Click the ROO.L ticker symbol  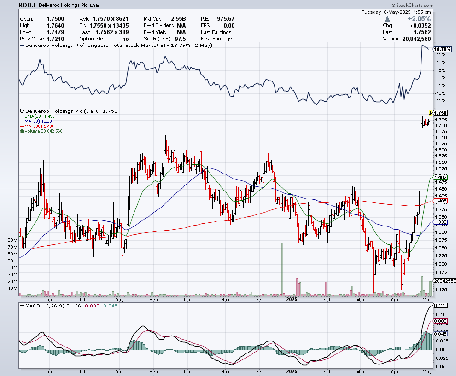(28, 5)
